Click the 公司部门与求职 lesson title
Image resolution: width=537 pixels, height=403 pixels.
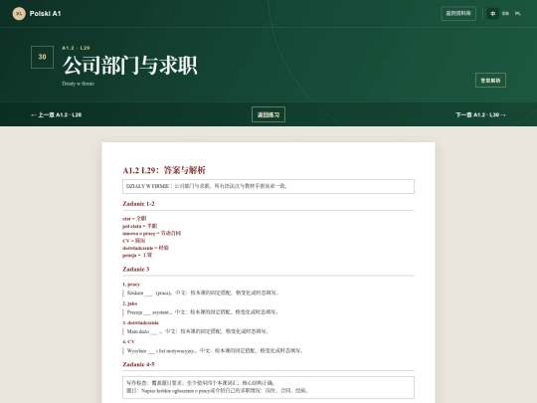pyautogui.click(x=130, y=65)
